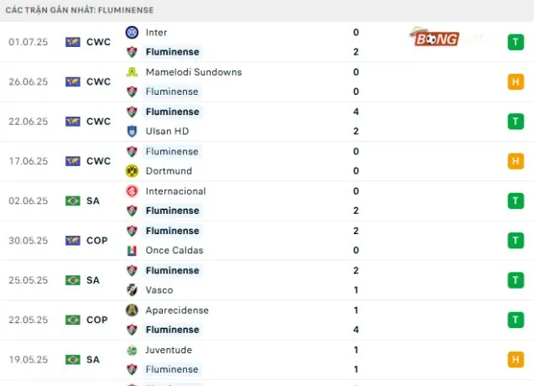Click the CWC competition label on 22.06.25

pos(97,121)
